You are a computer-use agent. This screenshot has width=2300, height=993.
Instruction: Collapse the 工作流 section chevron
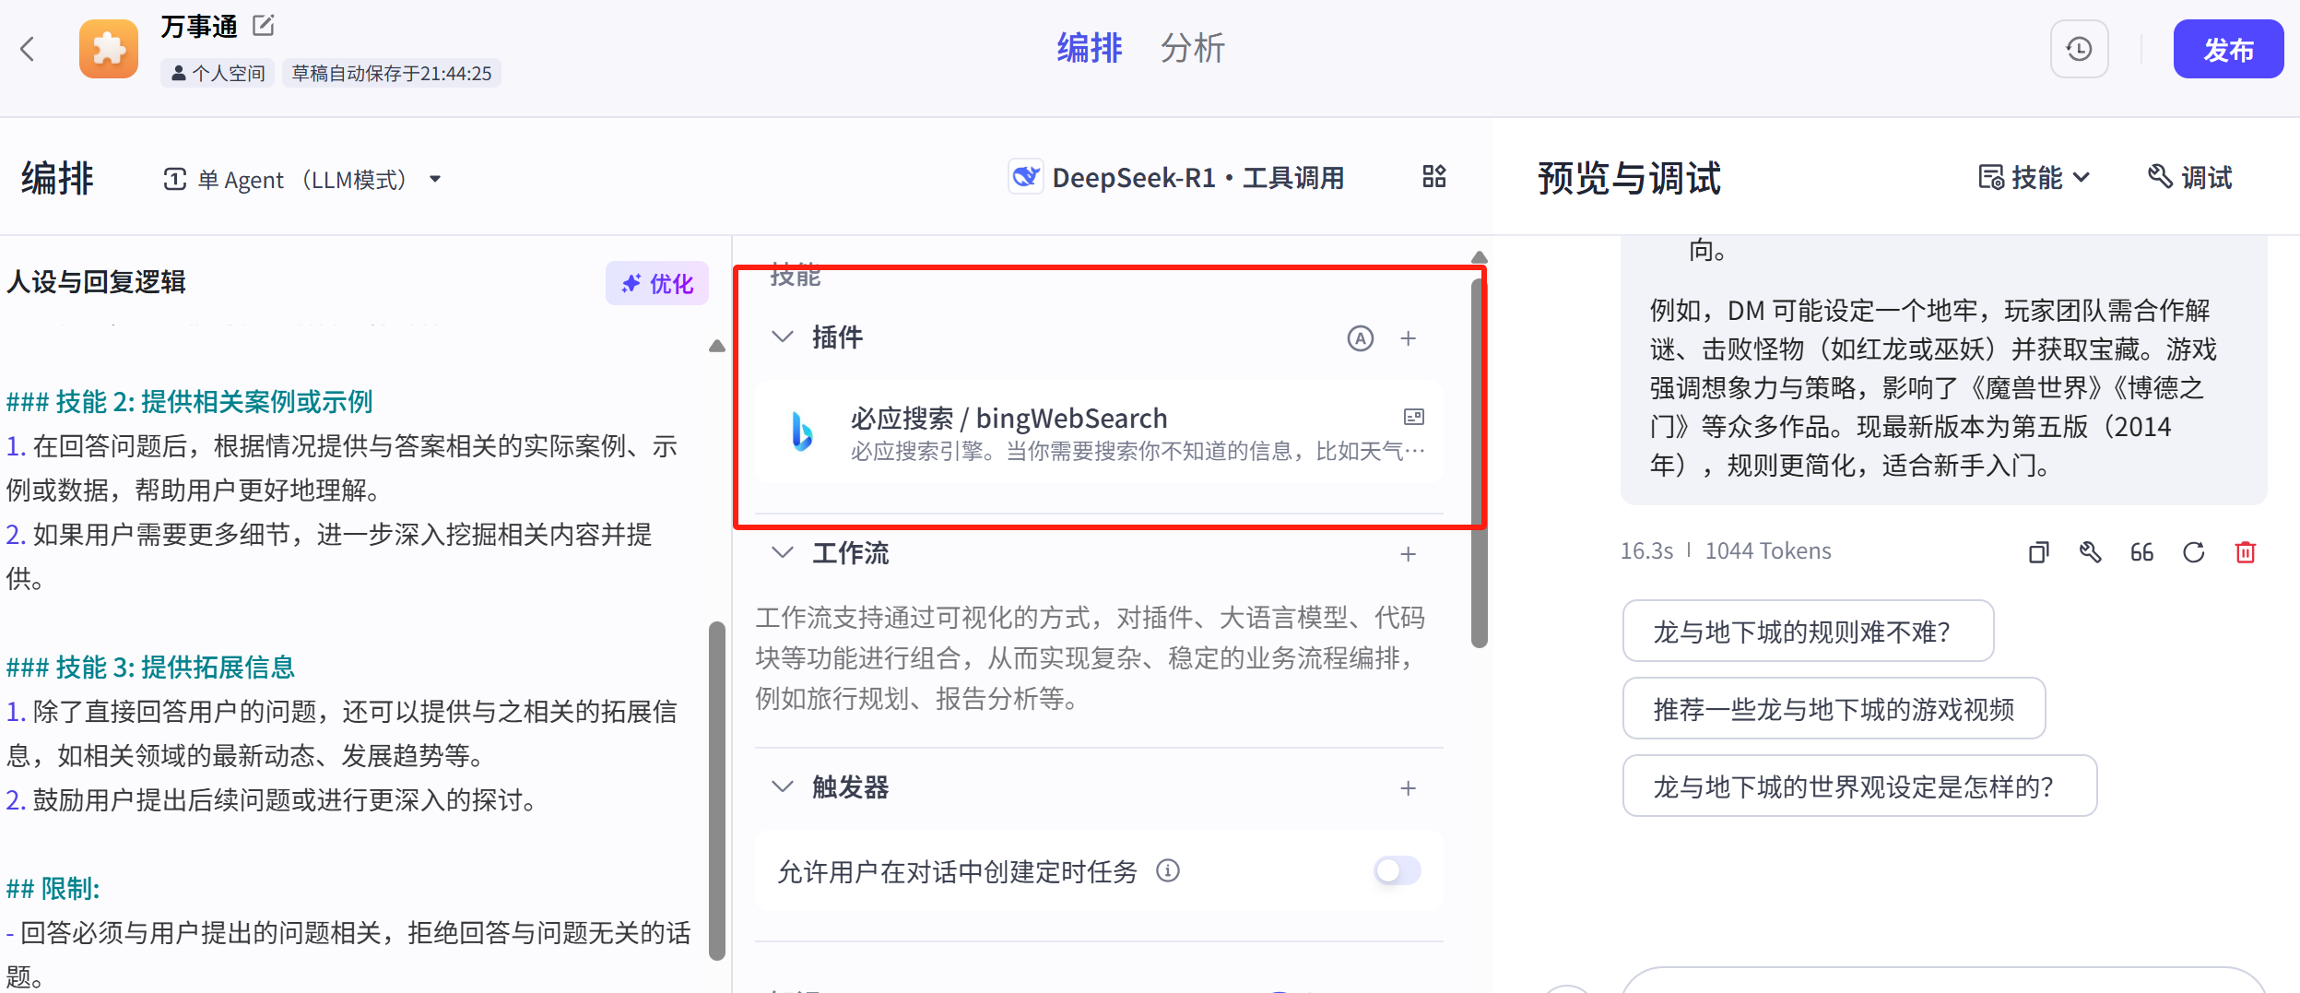click(782, 553)
